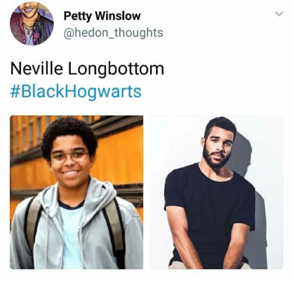The width and height of the screenshot is (293, 296).
Task: View the photo of man in black t-shirt
Action: [x=216, y=192]
